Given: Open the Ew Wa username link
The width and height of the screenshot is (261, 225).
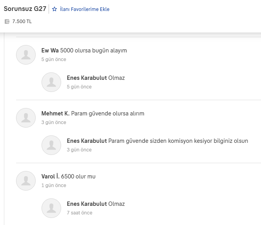Looking at the screenshot, I should click(x=50, y=50).
